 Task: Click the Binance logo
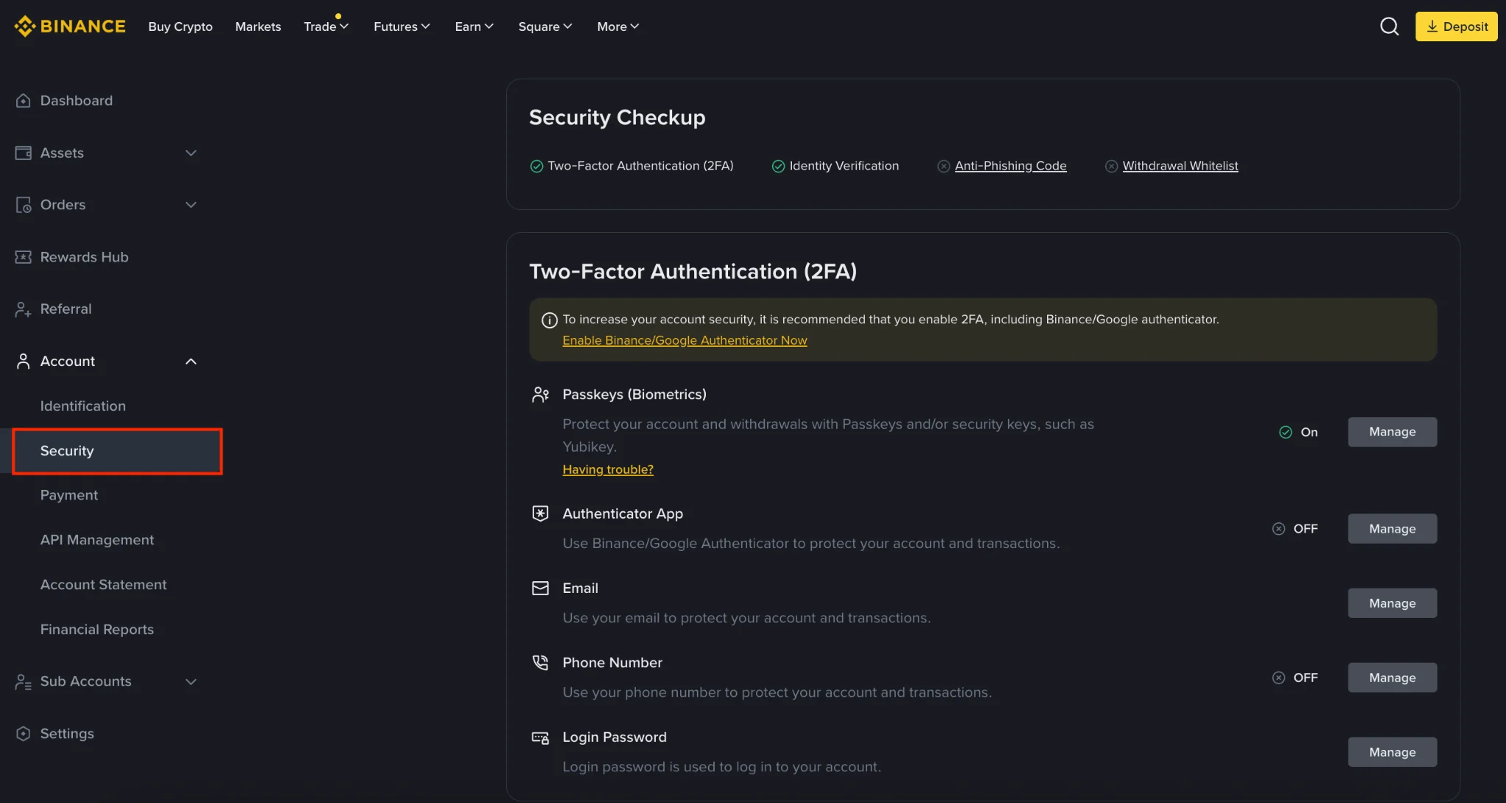point(70,26)
